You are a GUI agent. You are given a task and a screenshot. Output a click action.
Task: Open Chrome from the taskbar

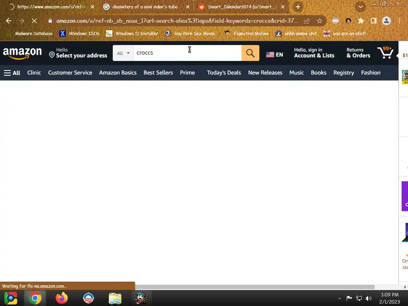pos(35,298)
